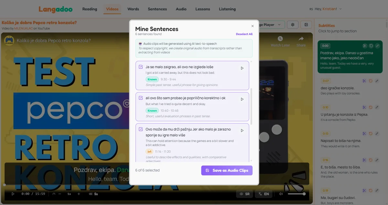Toggle SR subtitles visibility
This screenshot has width=388, height=205.
coord(245,194)
